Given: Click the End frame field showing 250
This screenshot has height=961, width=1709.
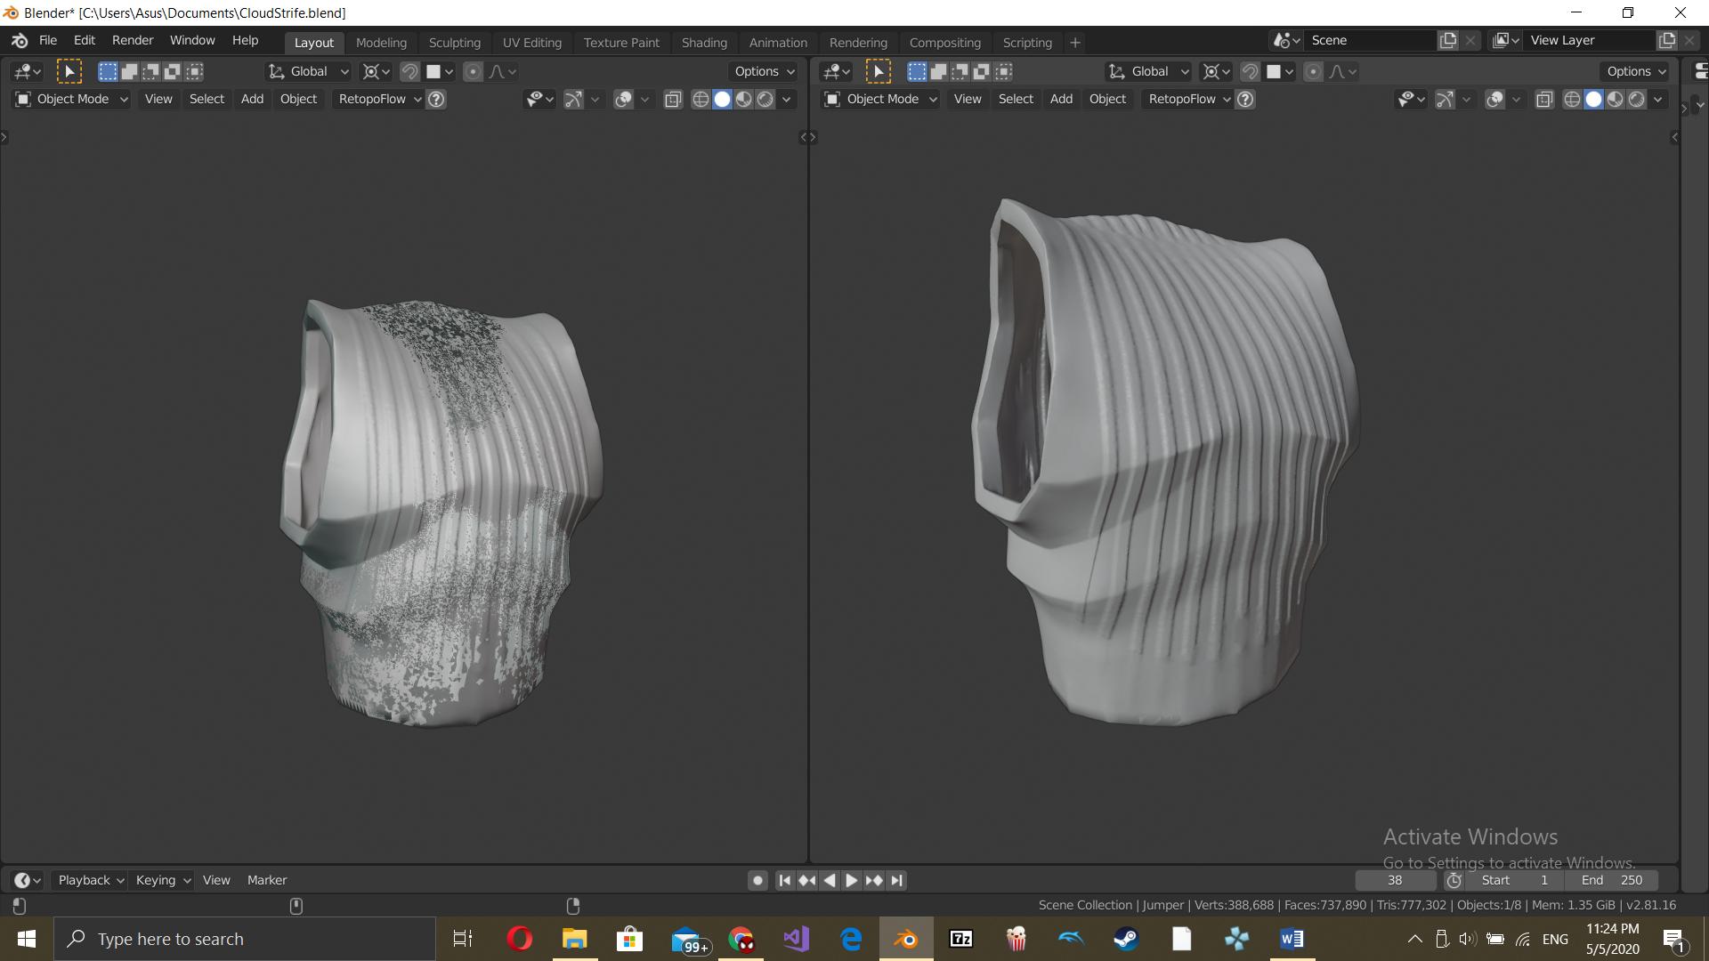Looking at the screenshot, I should click(x=1612, y=880).
